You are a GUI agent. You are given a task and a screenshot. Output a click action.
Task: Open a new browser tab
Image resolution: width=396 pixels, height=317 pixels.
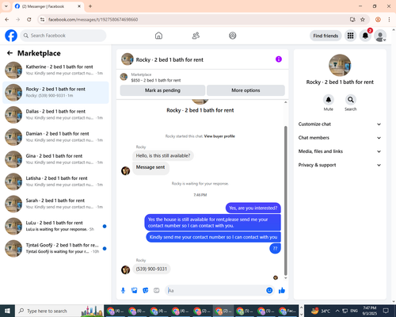90,6
